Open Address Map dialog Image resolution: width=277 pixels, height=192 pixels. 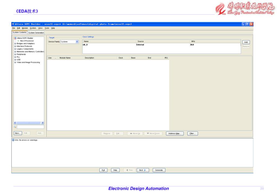(175, 134)
